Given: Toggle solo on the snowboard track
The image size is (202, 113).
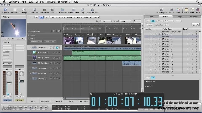Looking at the screenshot, I should click(59, 47).
